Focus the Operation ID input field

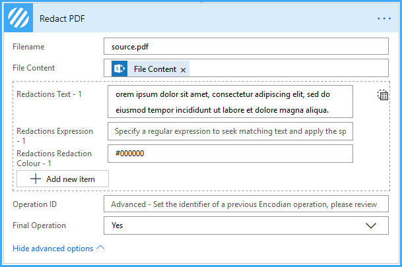246,204
